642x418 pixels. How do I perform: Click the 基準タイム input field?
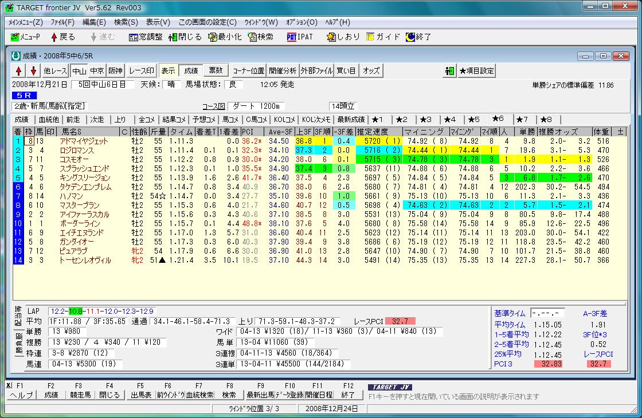[x=547, y=313]
